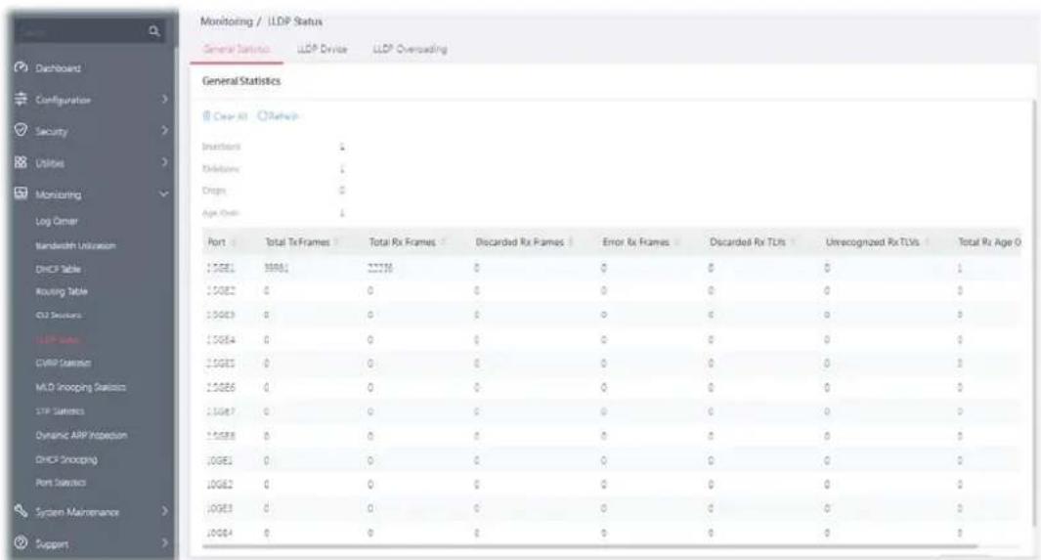
Task: Sort by Discarded Rx TLVs sort icon
Action: [x=793, y=242]
